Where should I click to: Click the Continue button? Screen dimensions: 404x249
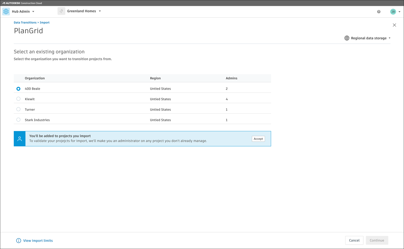(x=377, y=240)
